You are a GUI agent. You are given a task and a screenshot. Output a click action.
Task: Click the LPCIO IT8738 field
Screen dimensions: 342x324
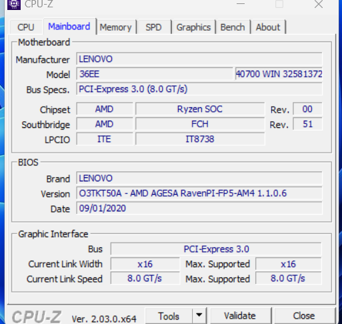200,139
